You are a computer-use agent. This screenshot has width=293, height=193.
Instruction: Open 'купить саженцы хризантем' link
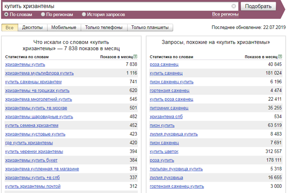pos(33,82)
